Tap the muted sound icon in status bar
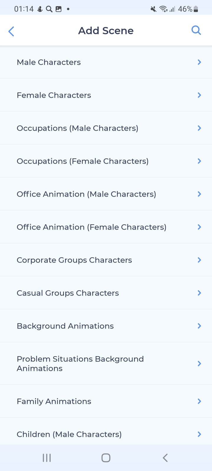Screen dimensions: 212x471 click(153, 9)
